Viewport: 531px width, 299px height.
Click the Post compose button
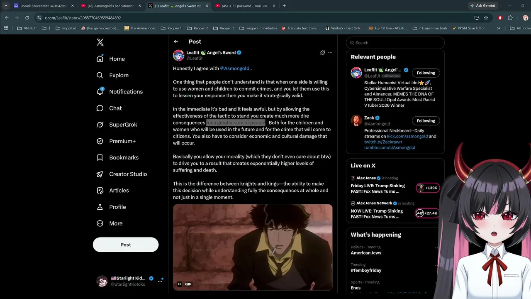pos(126,245)
